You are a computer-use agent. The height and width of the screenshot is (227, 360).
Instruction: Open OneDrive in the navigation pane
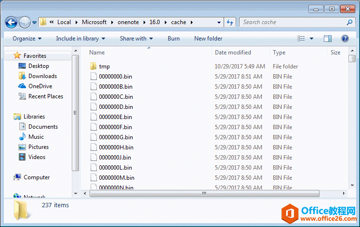coord(40,86)
